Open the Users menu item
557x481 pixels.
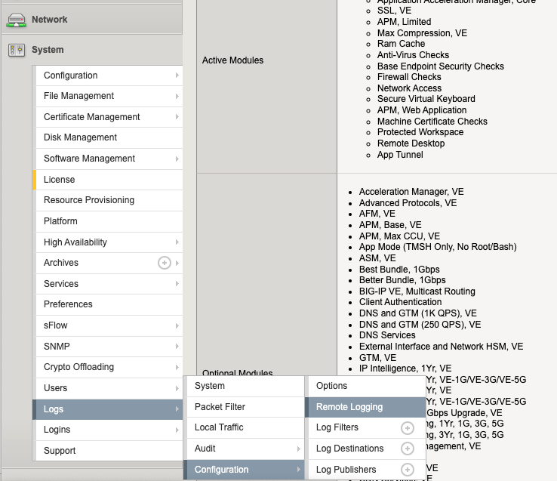click(109, 388)
